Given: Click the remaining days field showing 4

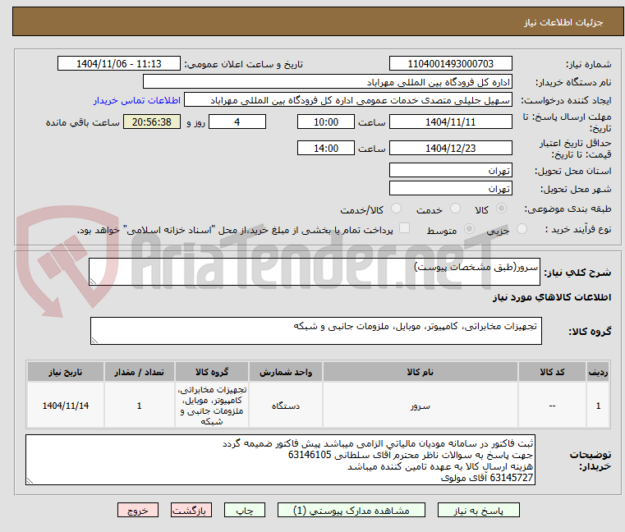Looking at the screenshot, I should pyautogui.click(x=237, y=122).
